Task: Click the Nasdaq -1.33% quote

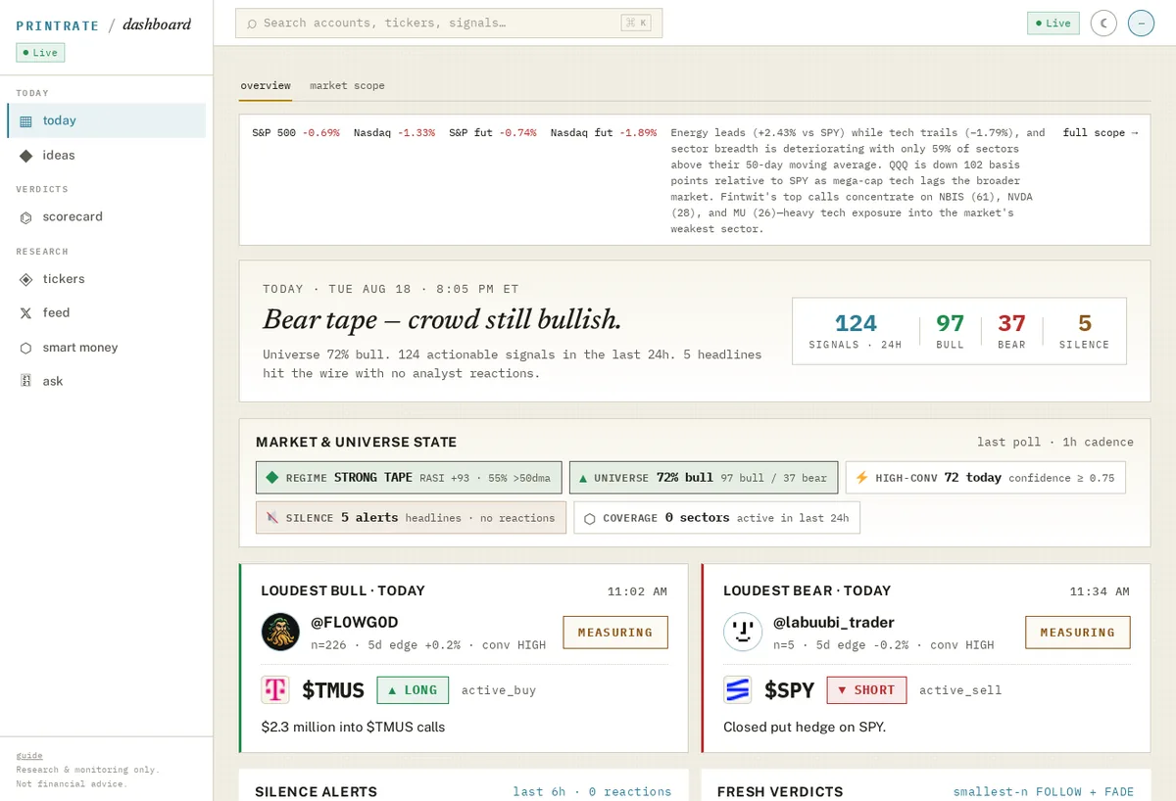Action: (x=394, y=132)
